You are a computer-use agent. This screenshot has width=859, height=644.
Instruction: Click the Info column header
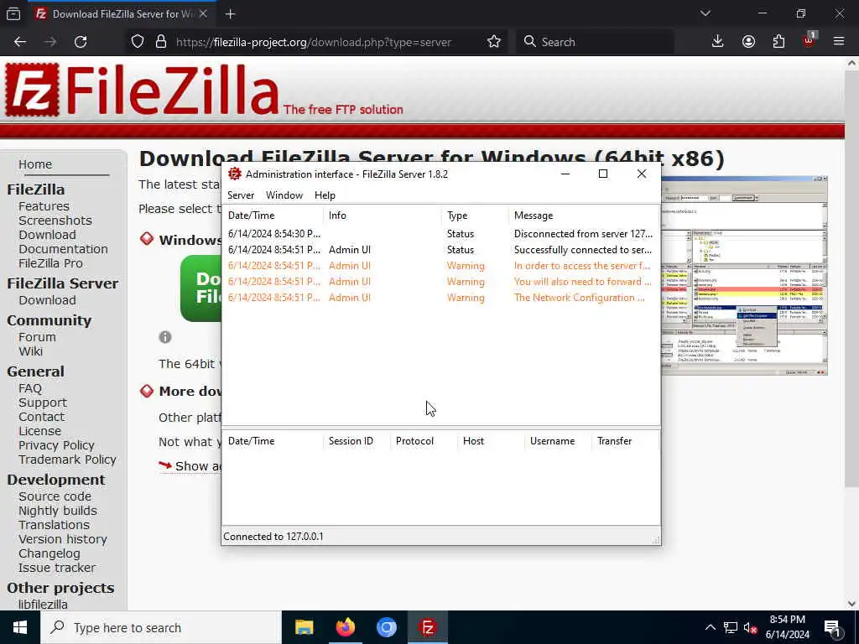383,216
